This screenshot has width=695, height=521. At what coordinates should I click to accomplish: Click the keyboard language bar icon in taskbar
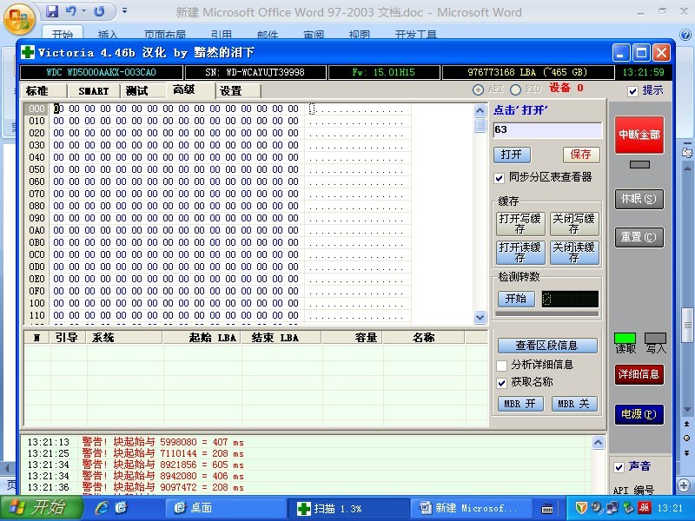point(548,509)
